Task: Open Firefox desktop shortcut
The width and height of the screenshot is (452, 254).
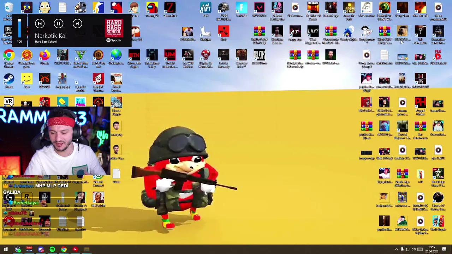Action: coord(45,57)
